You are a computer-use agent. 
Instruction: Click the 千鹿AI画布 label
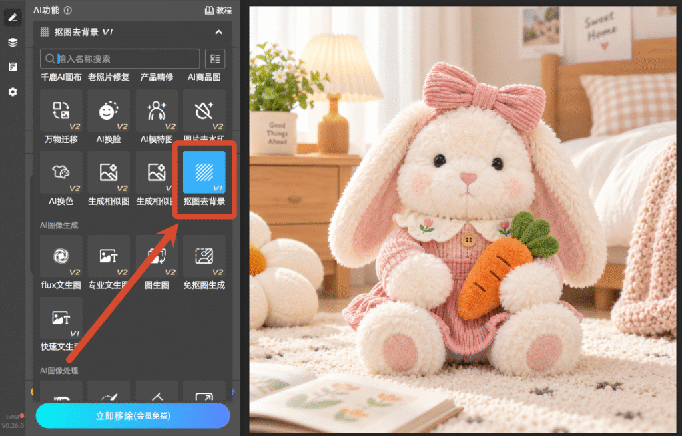click(x=61, y=77)
